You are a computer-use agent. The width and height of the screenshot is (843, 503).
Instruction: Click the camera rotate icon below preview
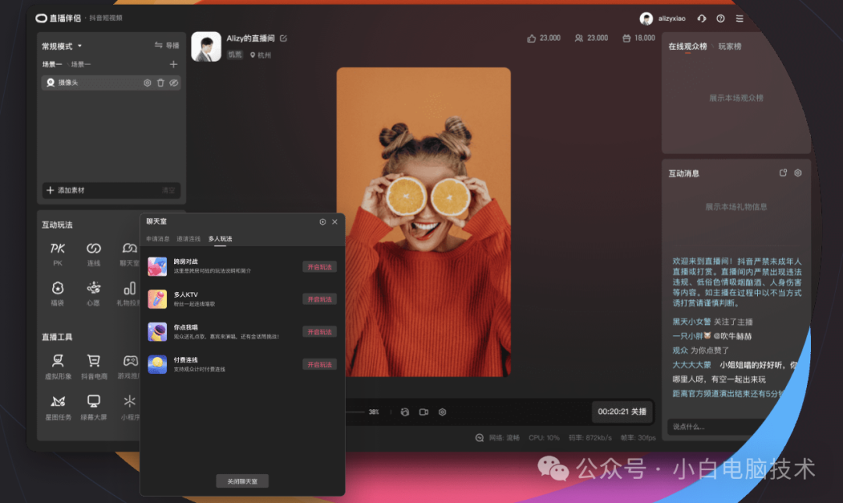click(405, 412)
